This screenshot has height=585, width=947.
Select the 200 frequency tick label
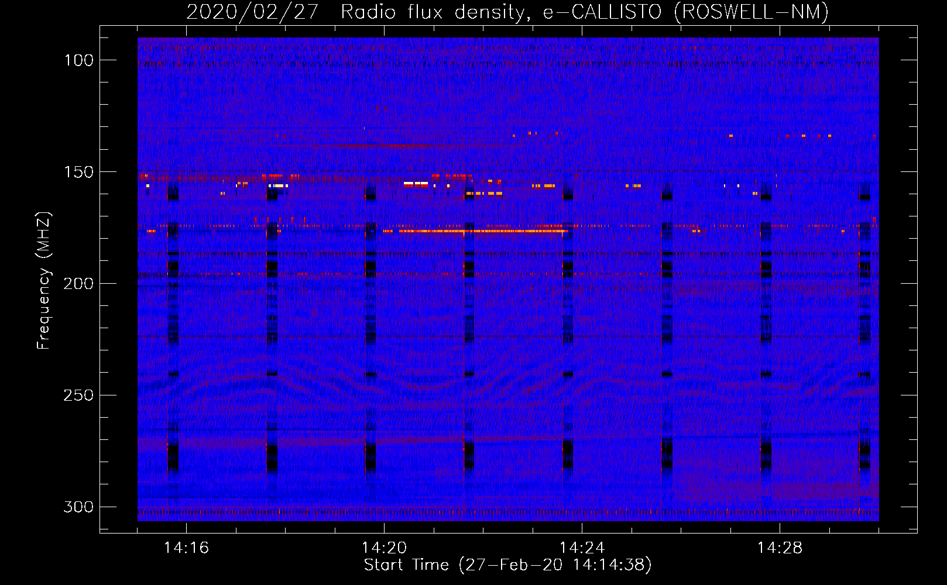pos(78,284)
